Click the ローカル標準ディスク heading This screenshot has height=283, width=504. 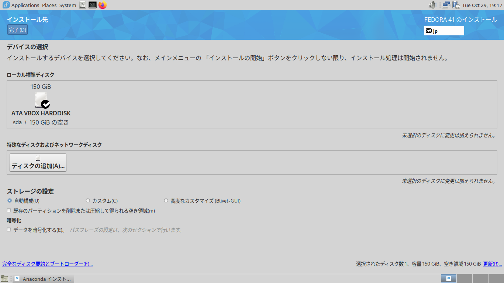(31, 75)
